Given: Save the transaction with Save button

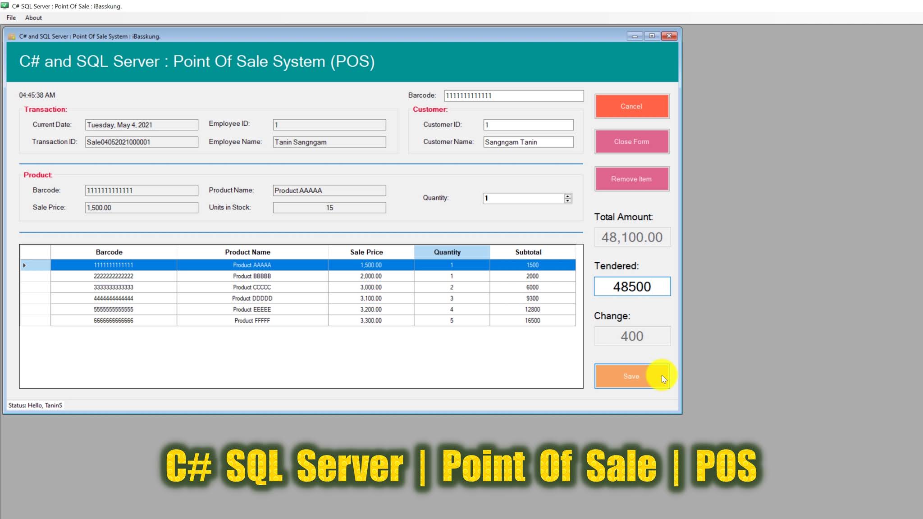Looking at the screenshot, I should tap(631, 376).
